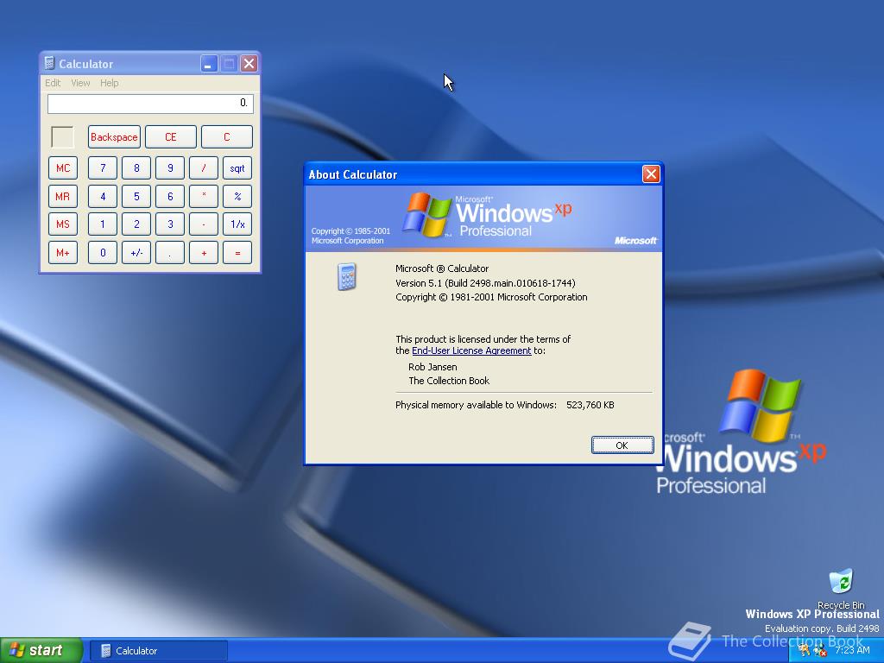Click the system tray clock 7:23 AM
Screen dimensions: 884x663
pyautogui.click(x=852, y=650)
